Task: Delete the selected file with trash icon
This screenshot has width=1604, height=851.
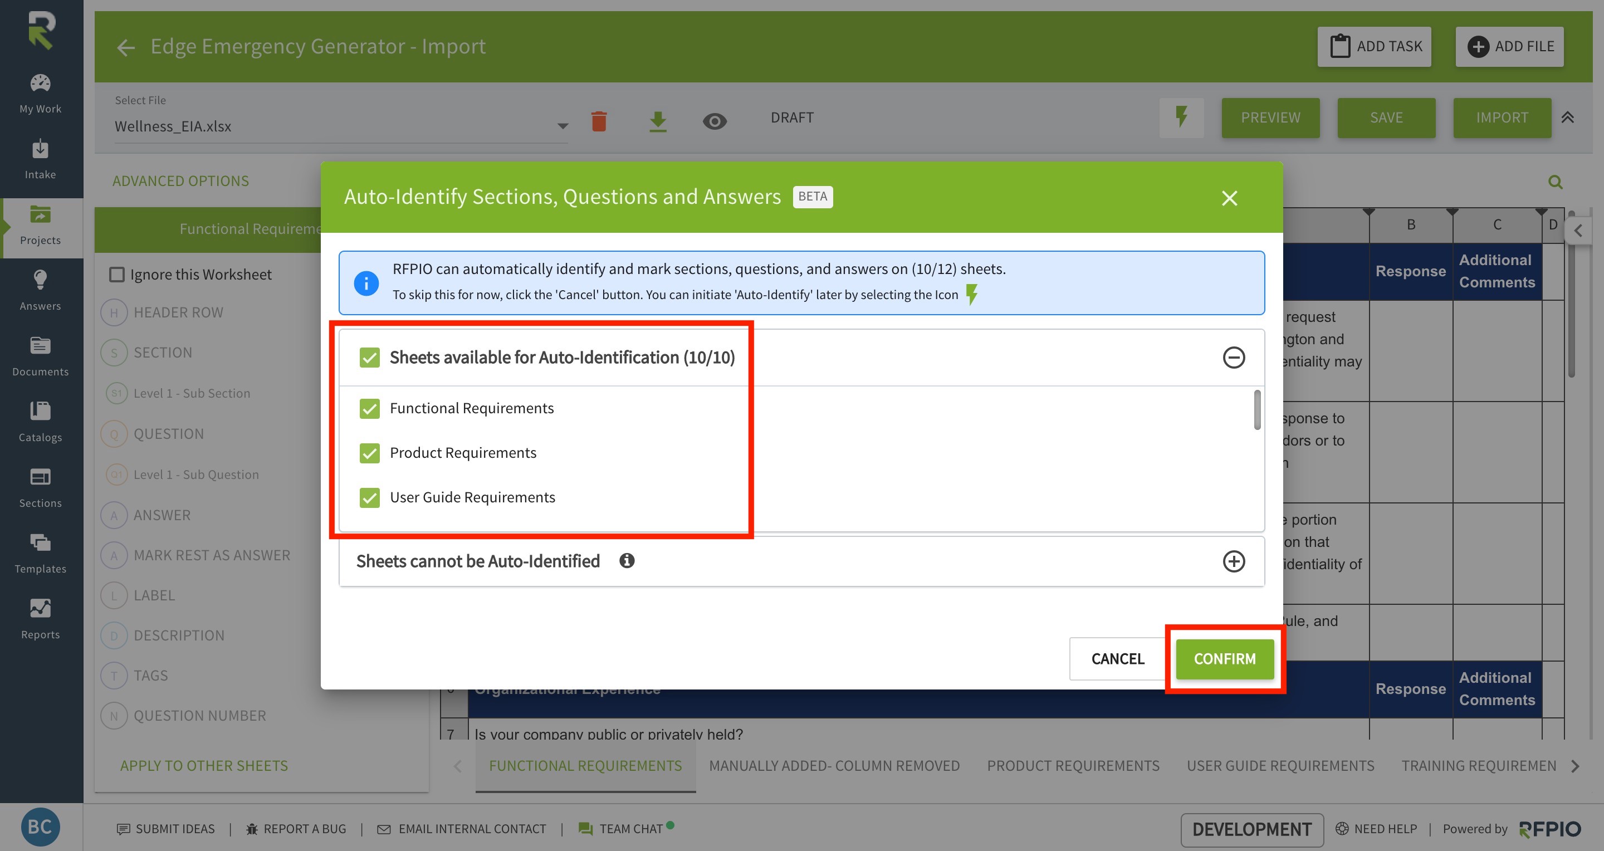Action: click(598, 121)
